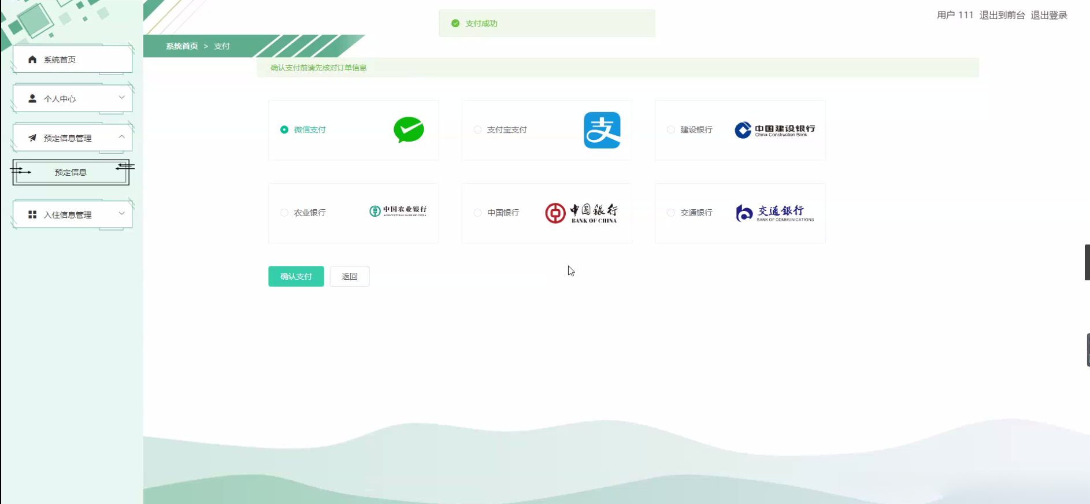This screenshot has height=504, width=1090.
Task: Click the 中国银行 label text
Action: tap(503, 213)
